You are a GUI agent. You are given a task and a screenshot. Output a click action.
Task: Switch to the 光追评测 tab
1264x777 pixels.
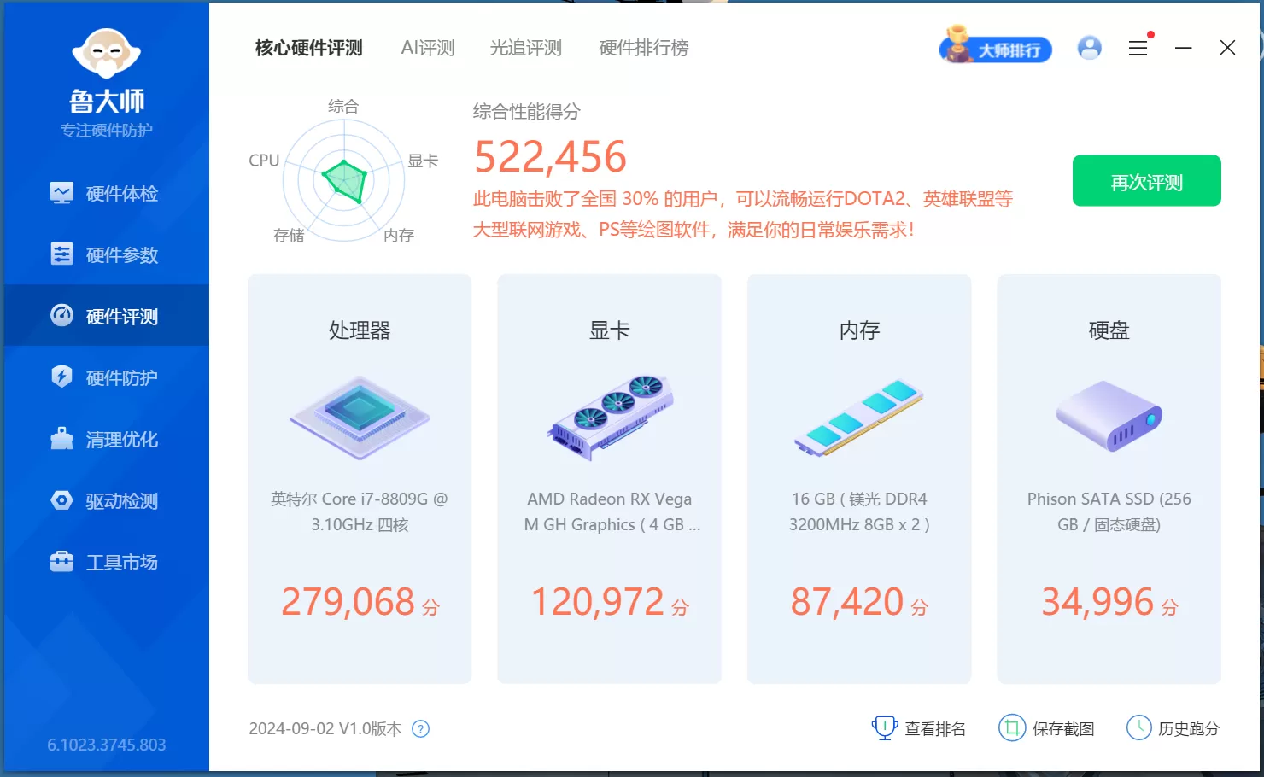[525, 48]
